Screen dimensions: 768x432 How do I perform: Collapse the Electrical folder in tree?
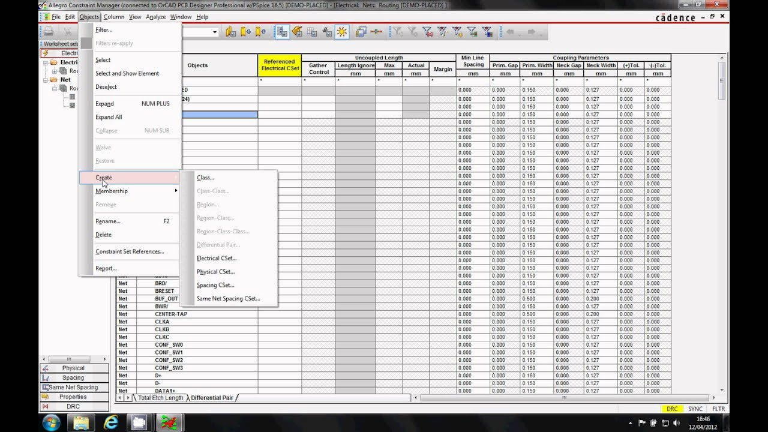45,62
